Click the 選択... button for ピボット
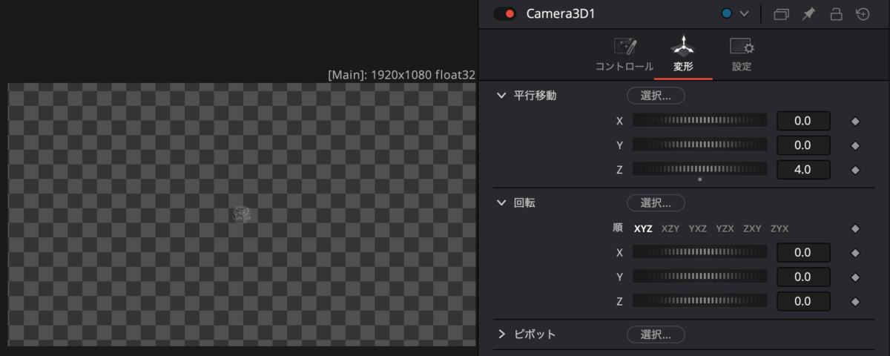890x356 pixels. click(656, 334)
